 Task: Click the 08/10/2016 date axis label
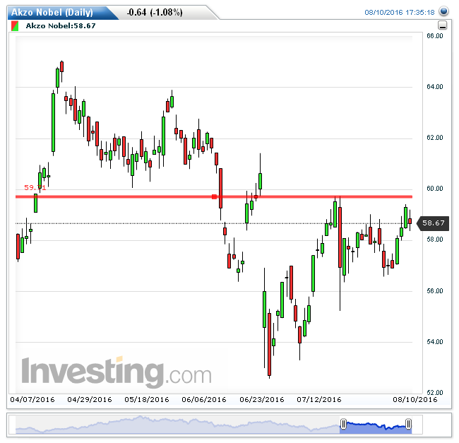(415, 400)
